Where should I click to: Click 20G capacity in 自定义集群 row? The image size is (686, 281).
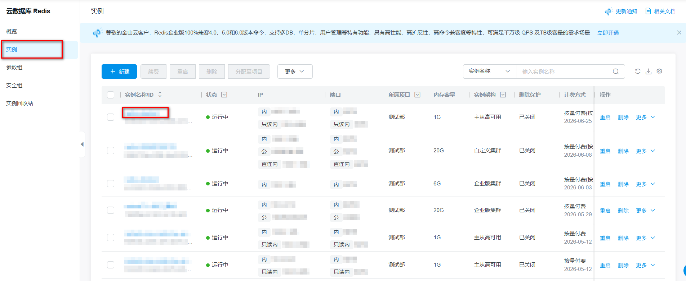pos(438,151)
